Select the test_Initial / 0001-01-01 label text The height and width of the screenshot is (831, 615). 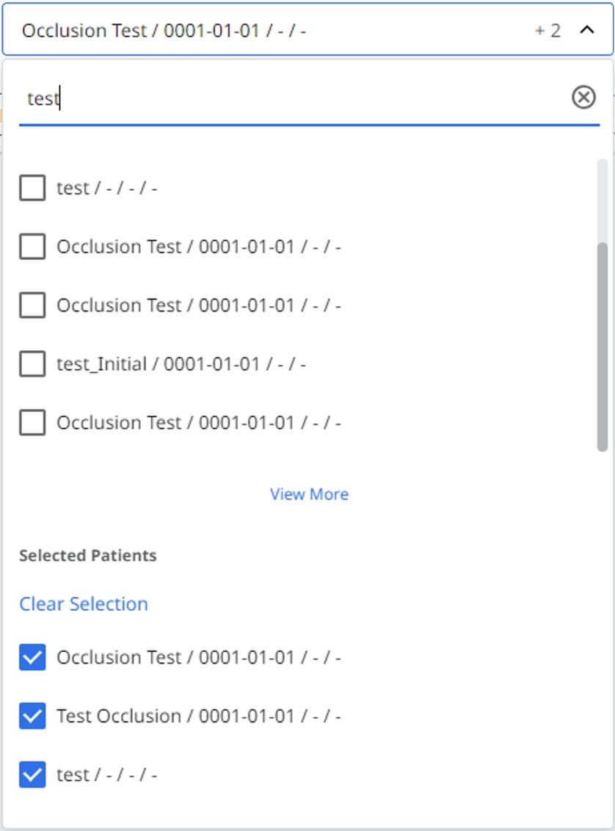tap(181, 364)
